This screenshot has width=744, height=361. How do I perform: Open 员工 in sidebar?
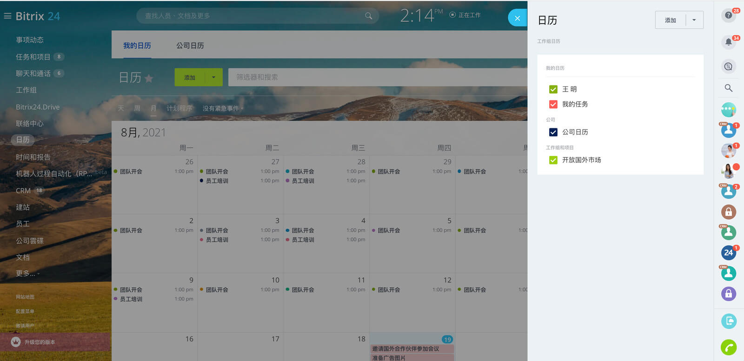(23, 224)
